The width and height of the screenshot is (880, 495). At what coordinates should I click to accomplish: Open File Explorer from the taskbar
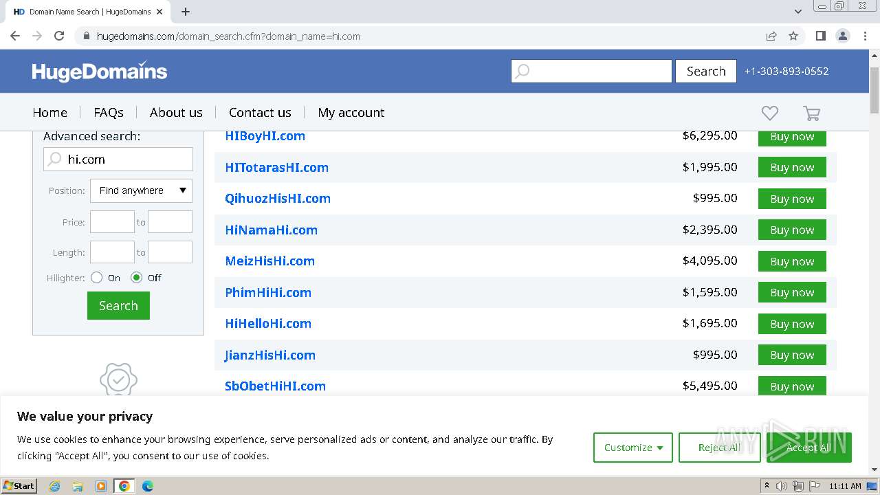click(78, 486)
